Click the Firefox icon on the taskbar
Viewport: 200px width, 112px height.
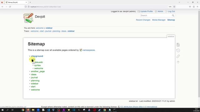pos(28,110)
